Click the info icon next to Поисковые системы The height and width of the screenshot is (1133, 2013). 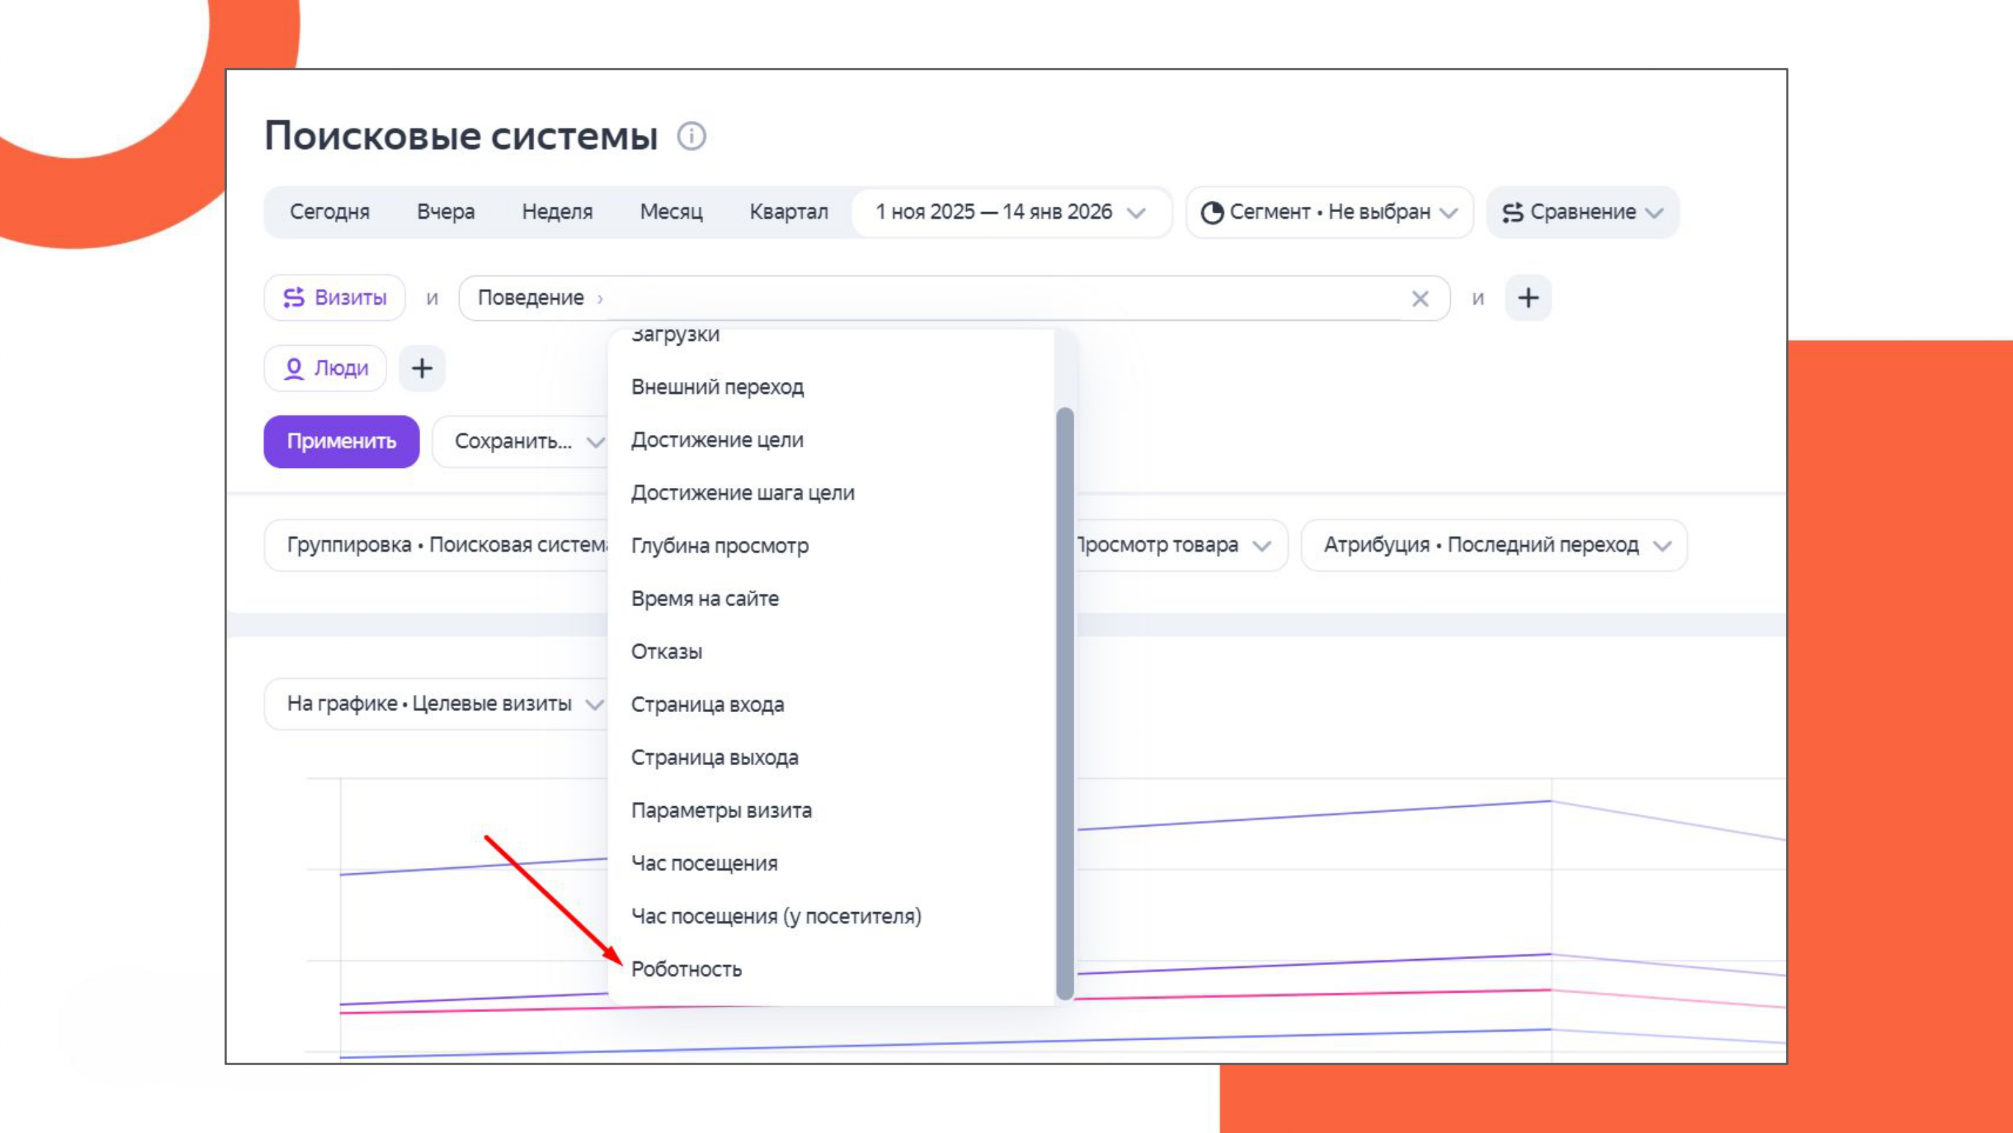[x=691, y=136]
